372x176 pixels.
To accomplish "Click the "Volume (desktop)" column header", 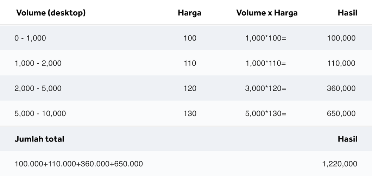I will pyautogui.click(x=51, y=13).
